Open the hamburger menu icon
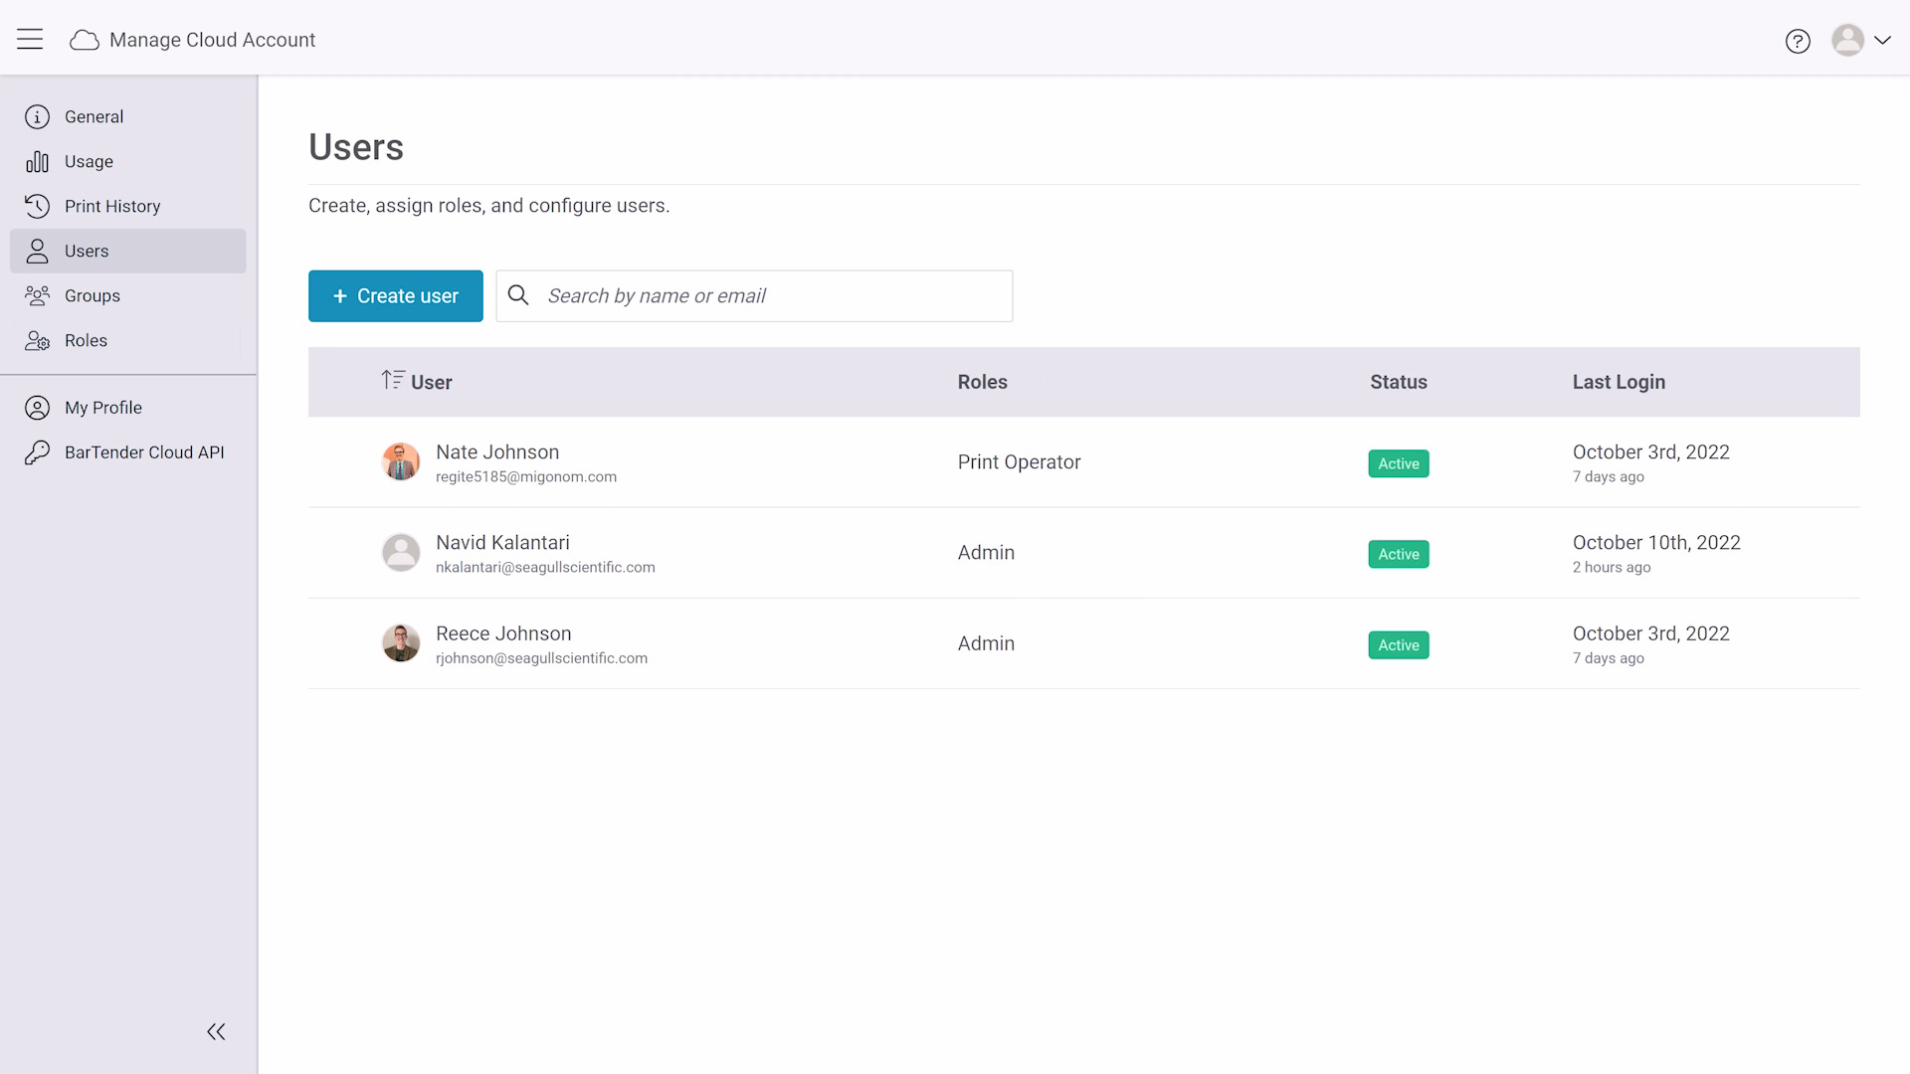1910x1074 pixels. click(30, 40)
